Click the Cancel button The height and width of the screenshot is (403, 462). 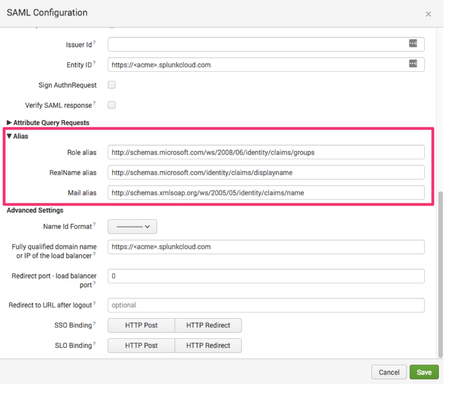389,373
